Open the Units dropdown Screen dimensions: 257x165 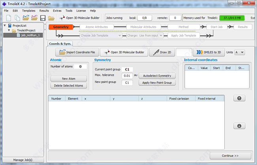tap(240, 52)
